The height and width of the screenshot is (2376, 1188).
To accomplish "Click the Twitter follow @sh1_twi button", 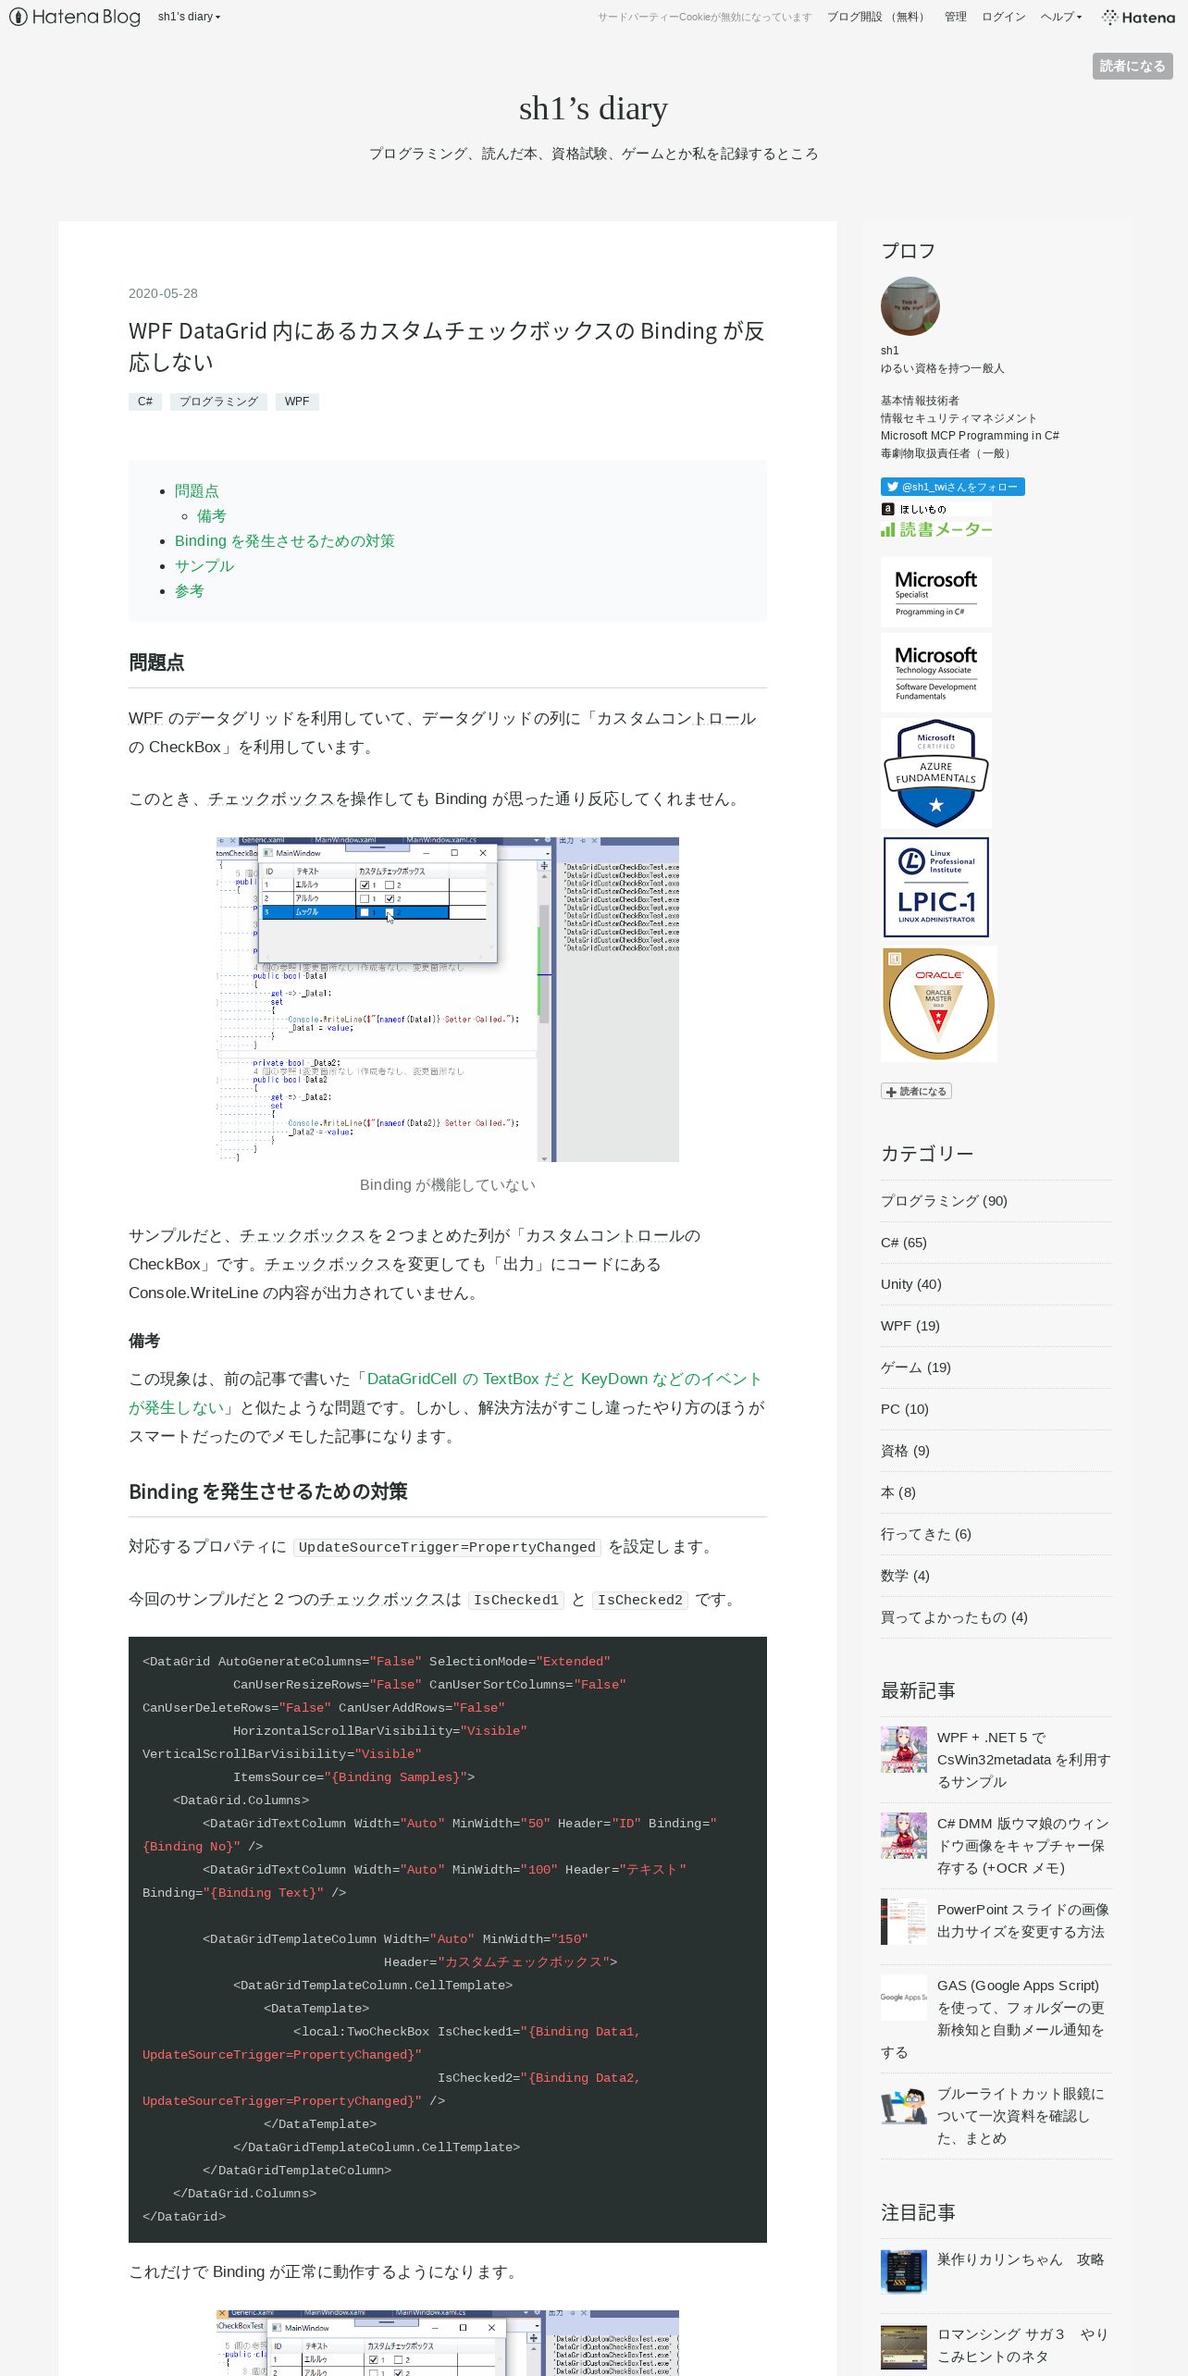I will (953, 487).
